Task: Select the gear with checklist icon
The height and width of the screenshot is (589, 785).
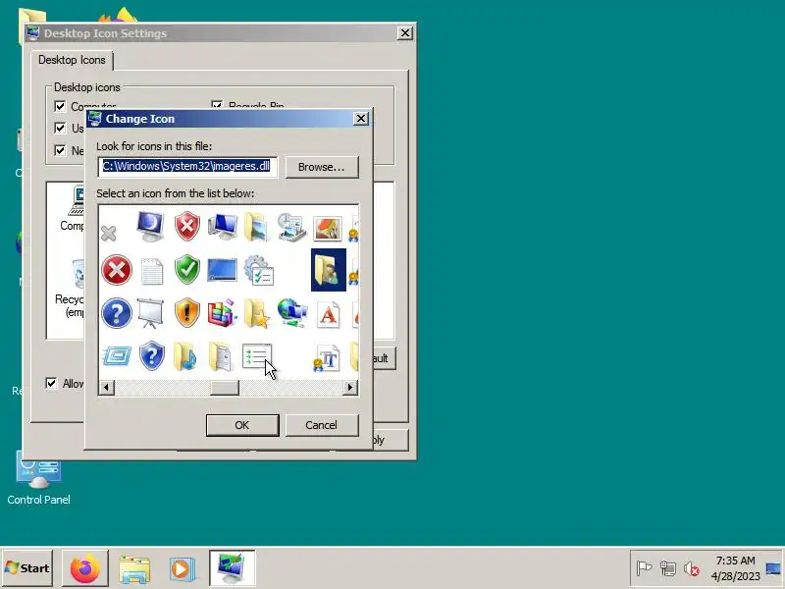Action: point(259,271)
